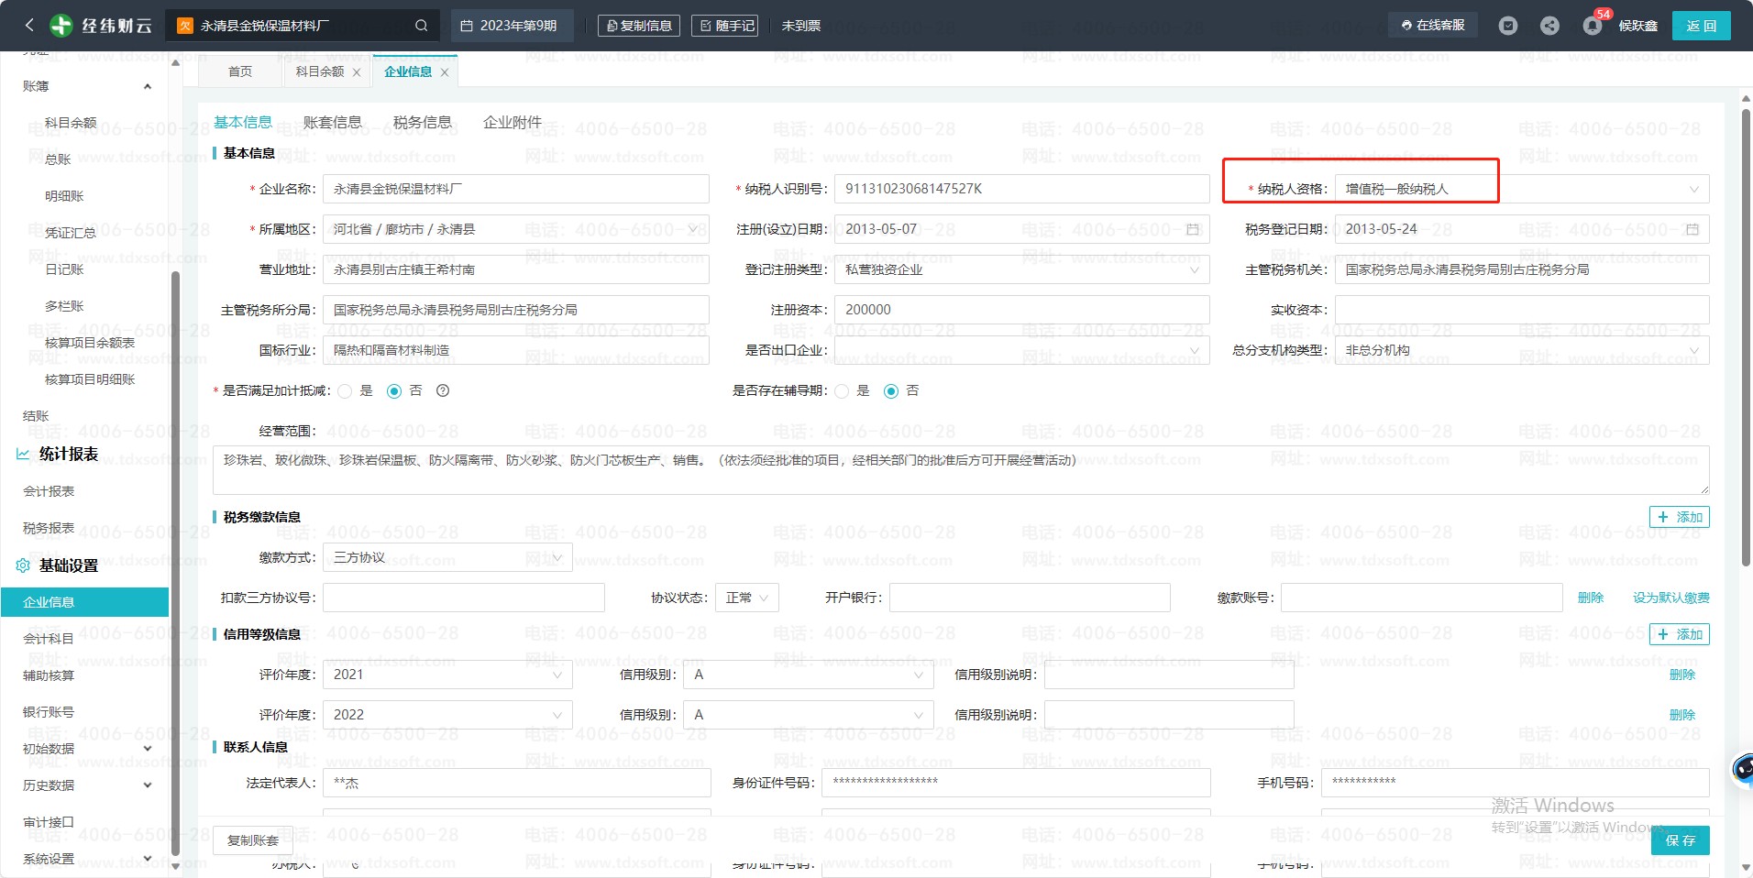Open the floating robot assistant icon
The height and width of the screenshot is (878, 1753).
pyautogui.click(x=1740, y=768)
